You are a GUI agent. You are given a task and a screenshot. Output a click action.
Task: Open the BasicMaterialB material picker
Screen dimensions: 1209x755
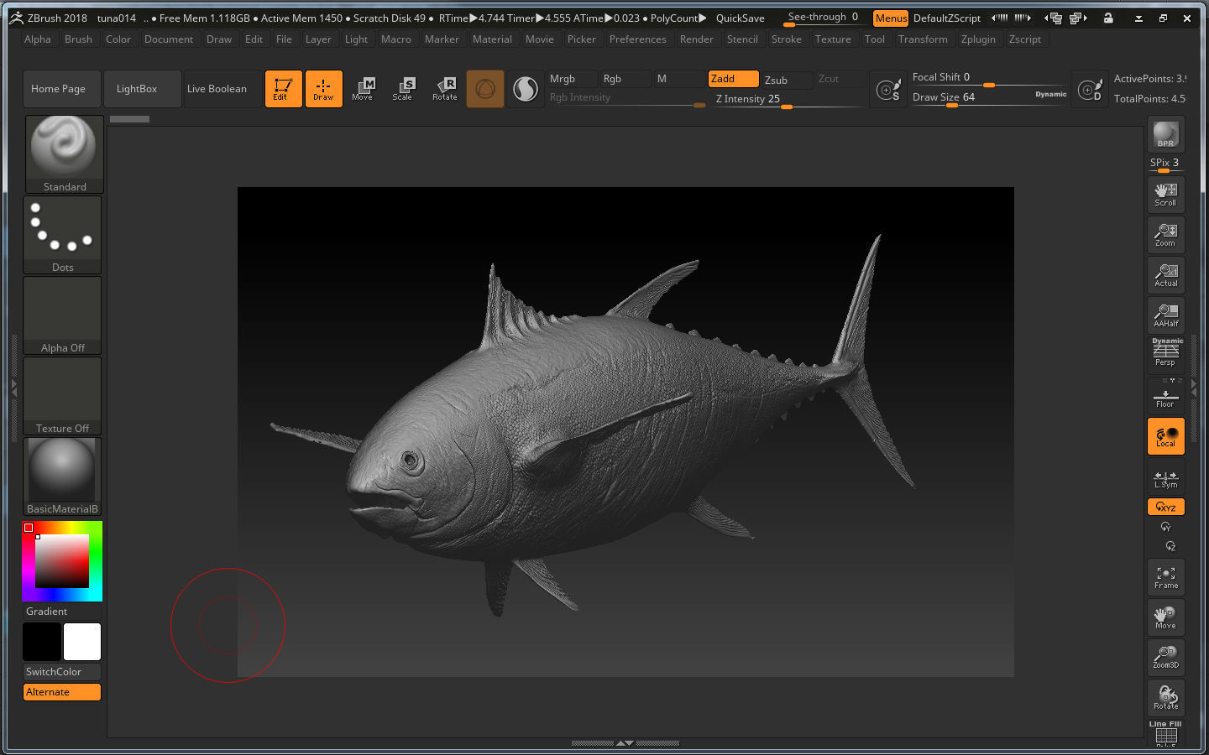(62, 476)
